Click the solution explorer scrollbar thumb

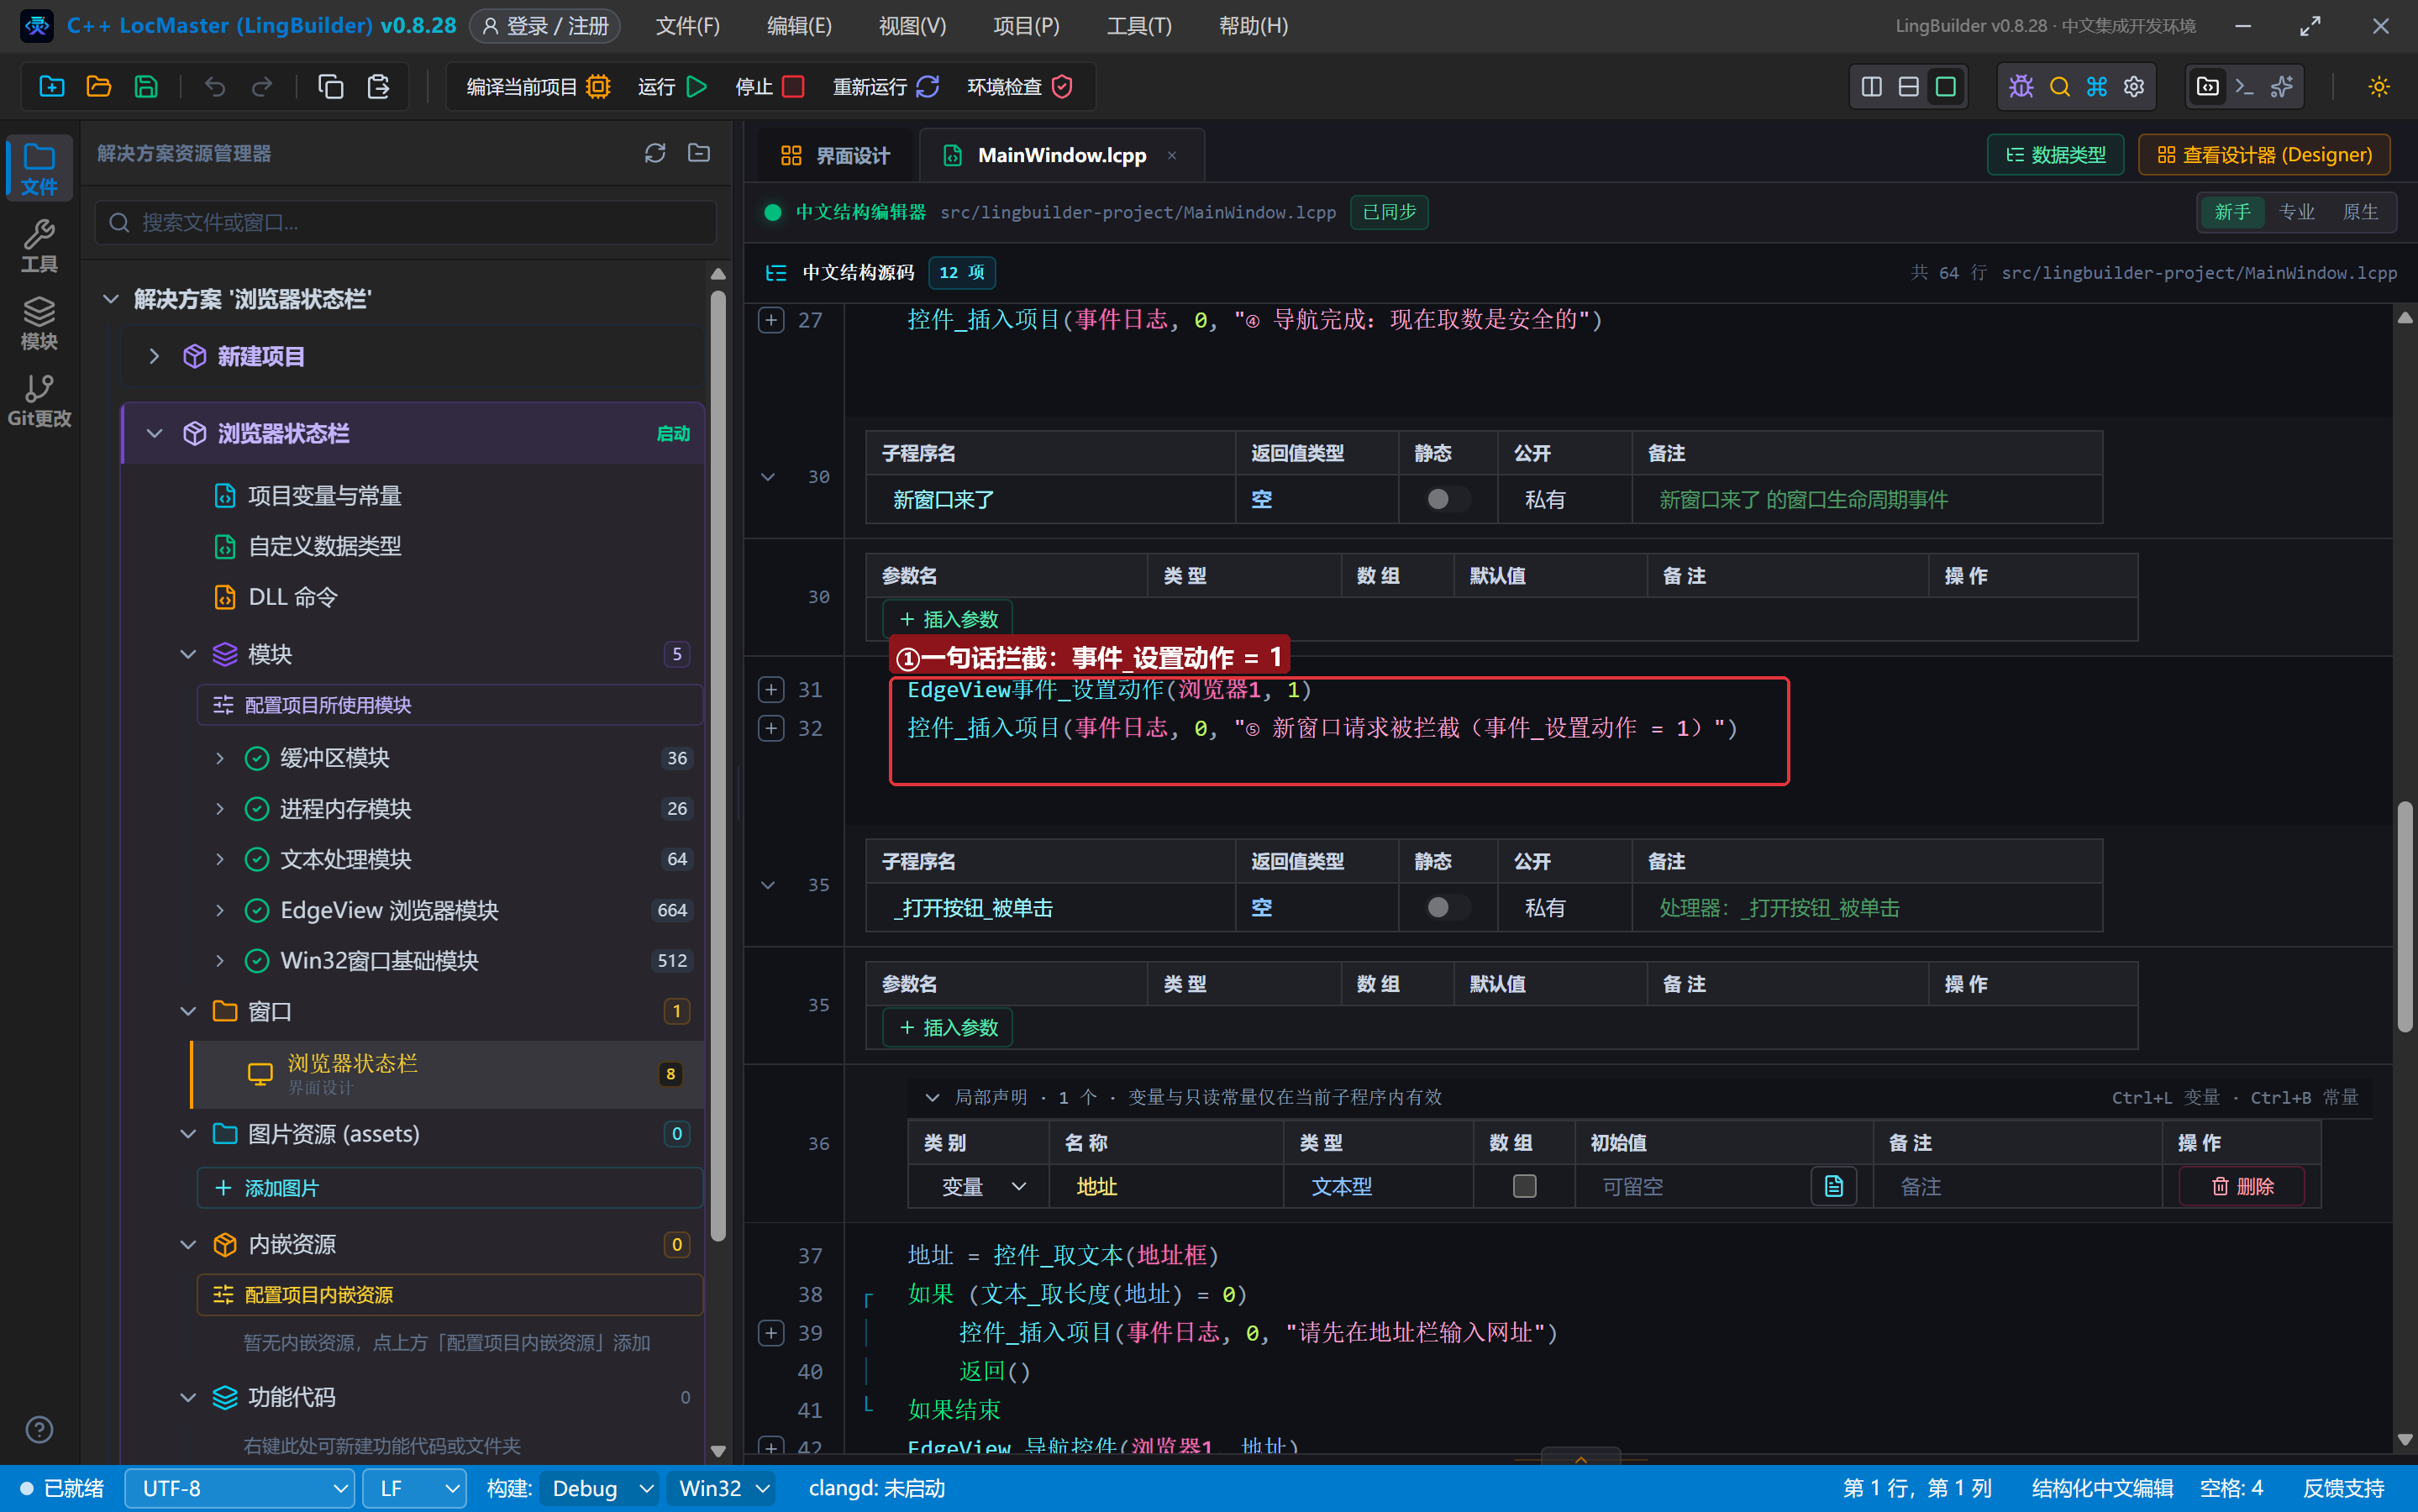[717, 766]
